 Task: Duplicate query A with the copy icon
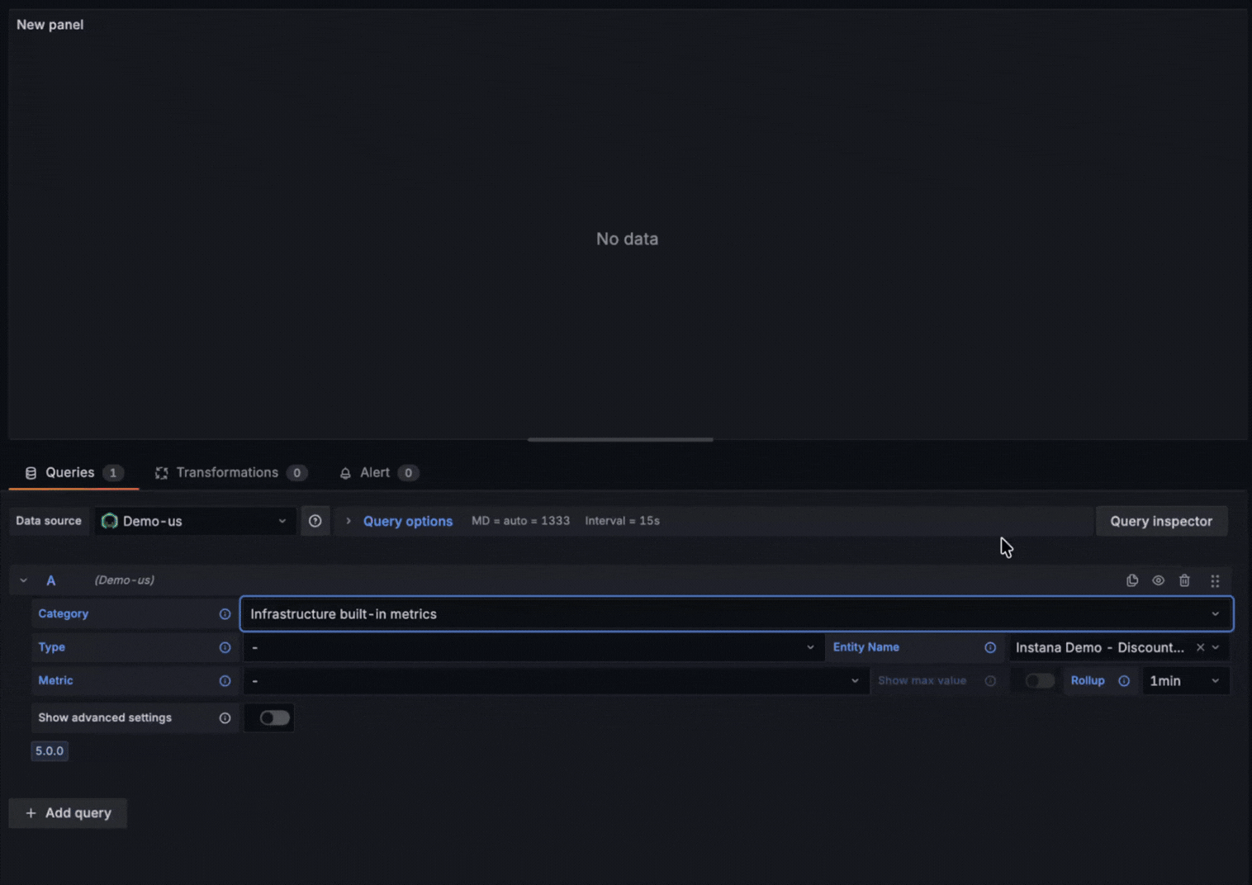pos(1132,580)
